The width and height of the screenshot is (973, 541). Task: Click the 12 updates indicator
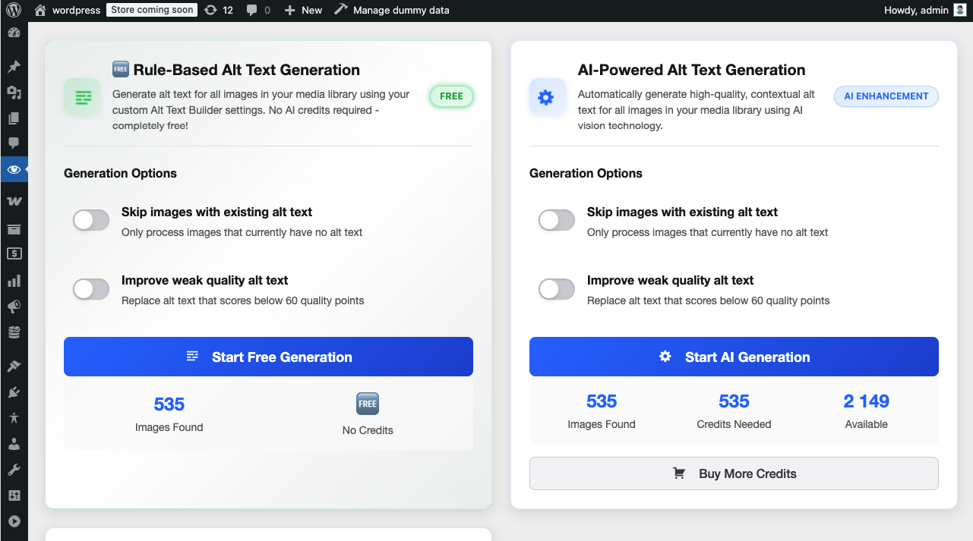(219, 10)
